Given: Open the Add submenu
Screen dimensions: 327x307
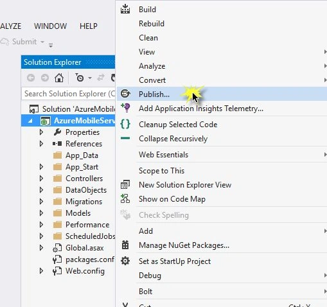Looking at the screenshot, I should [222, 231].
